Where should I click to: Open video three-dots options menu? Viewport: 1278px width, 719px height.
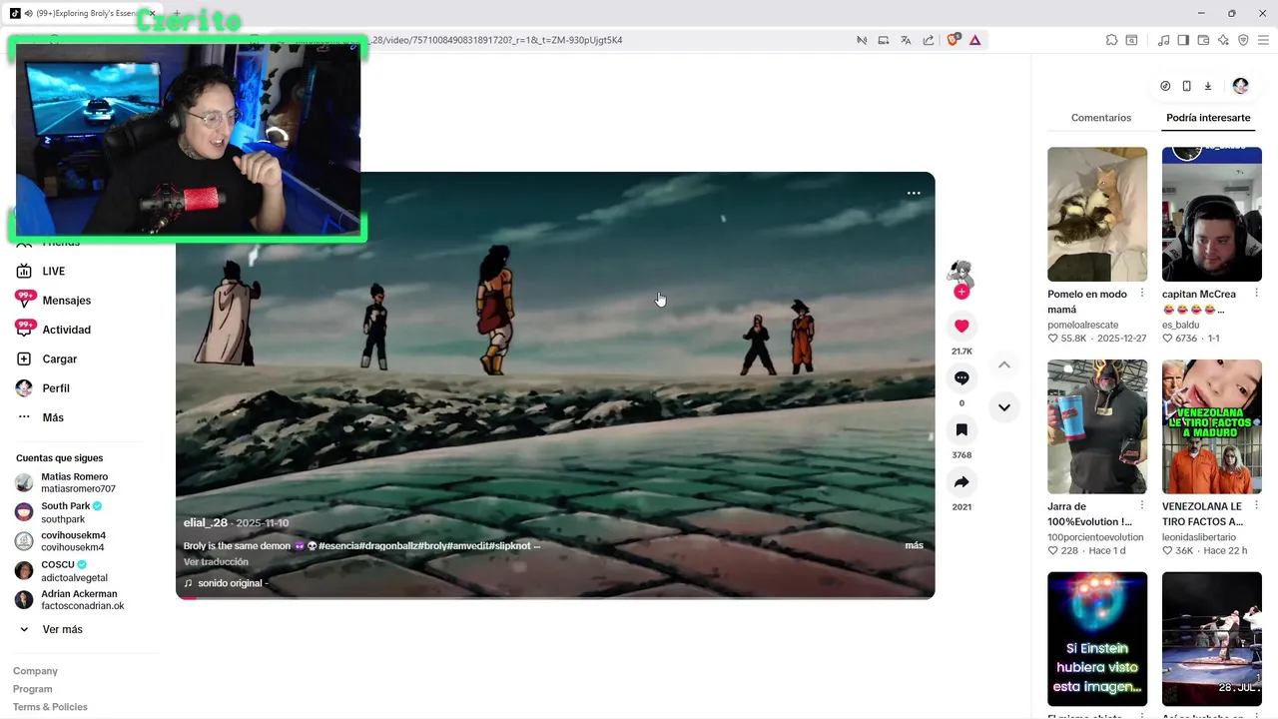pyautogui.click(x=914, y=193)
